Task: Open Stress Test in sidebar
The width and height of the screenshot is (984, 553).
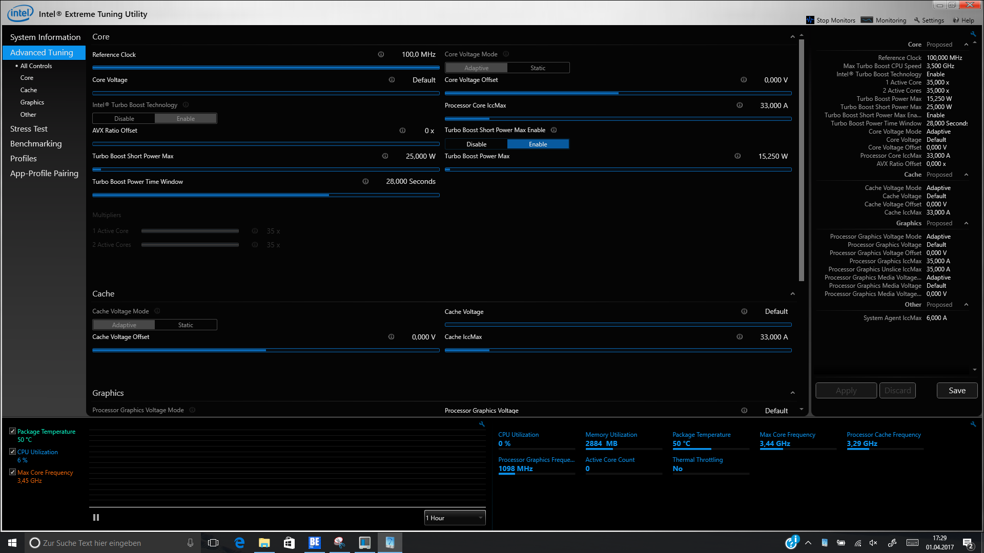Action: (x=29, y=129)
